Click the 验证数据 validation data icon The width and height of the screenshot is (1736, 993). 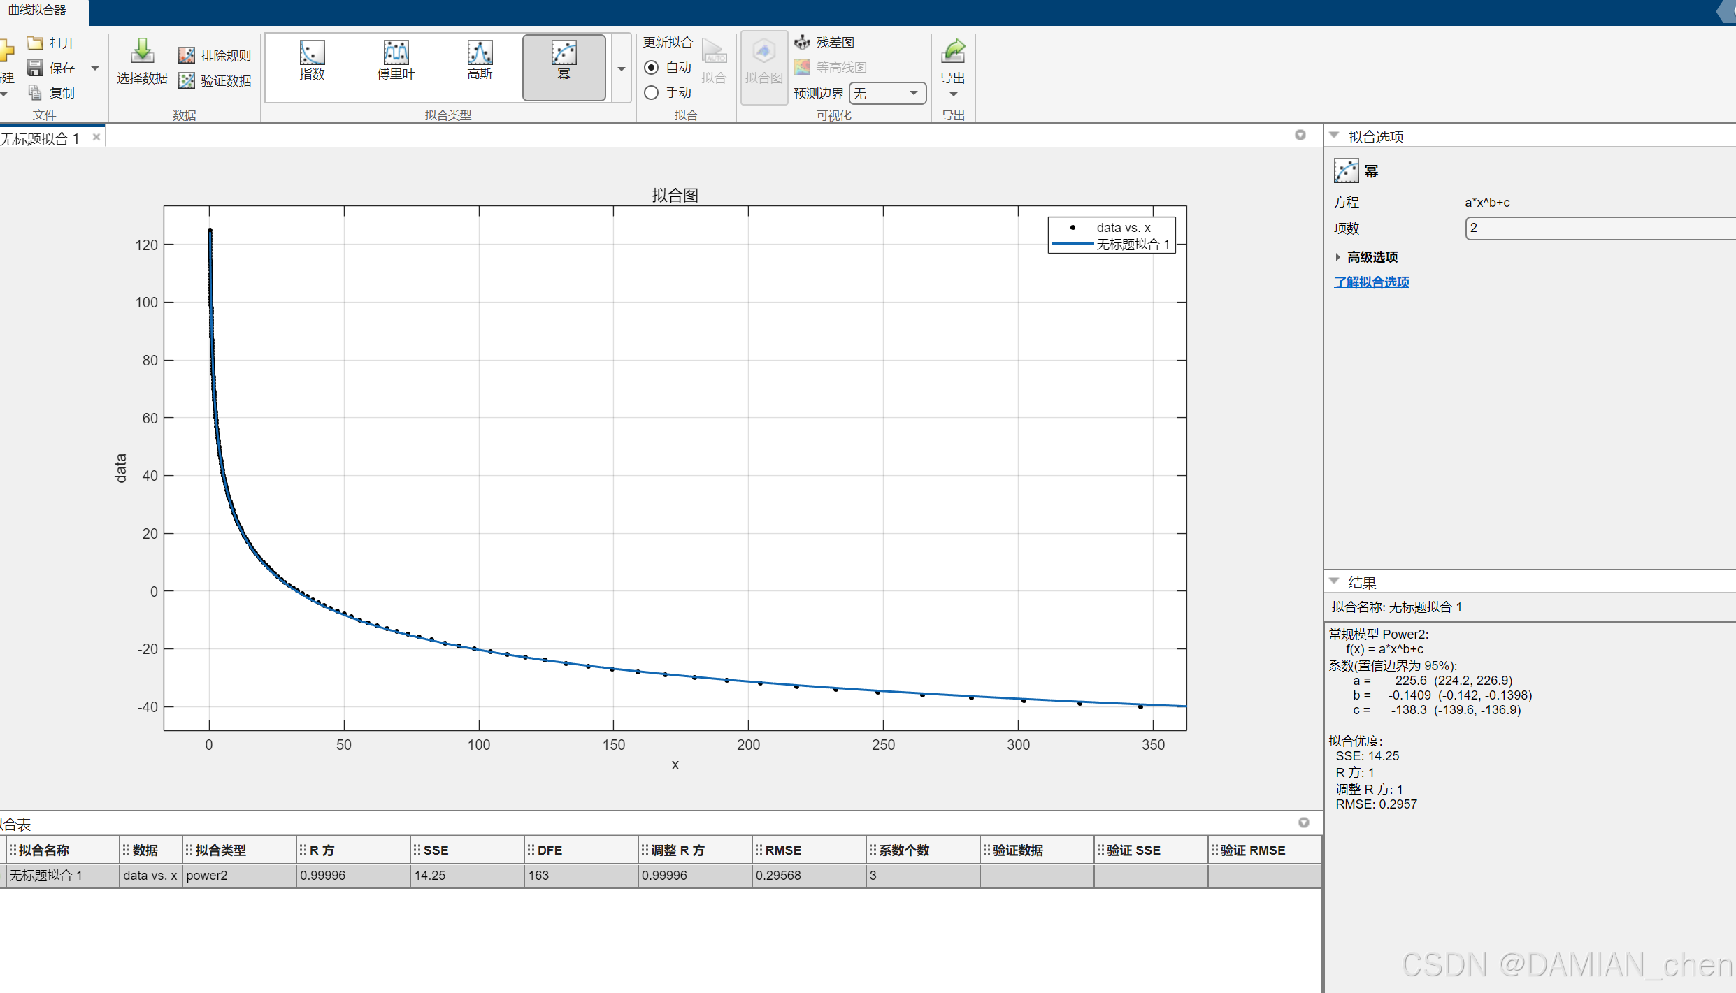pyautogui.click(x=186, y=81)
